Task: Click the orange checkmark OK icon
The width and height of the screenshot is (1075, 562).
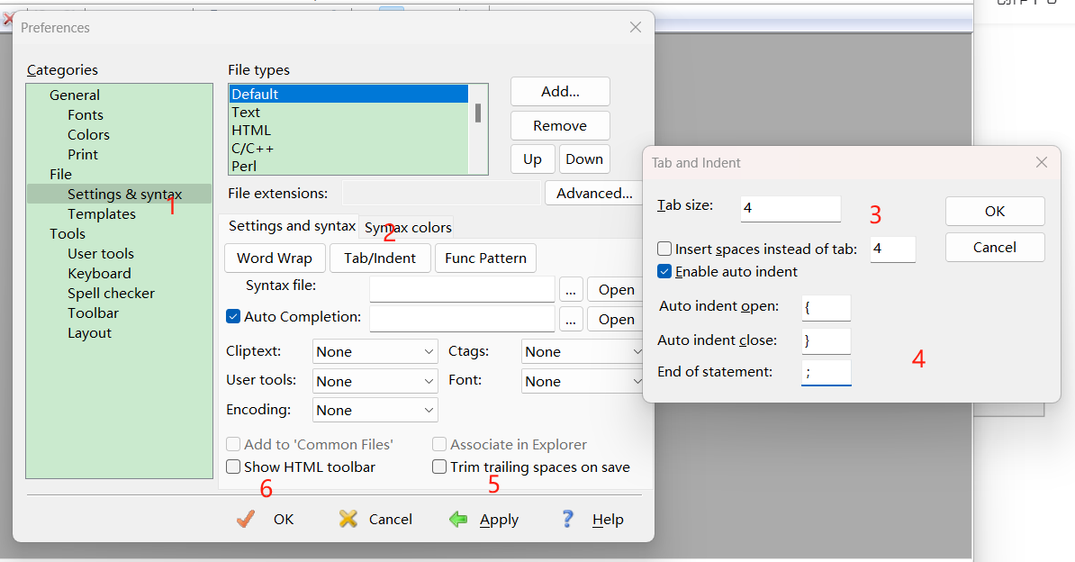Action: coord(246,519)
